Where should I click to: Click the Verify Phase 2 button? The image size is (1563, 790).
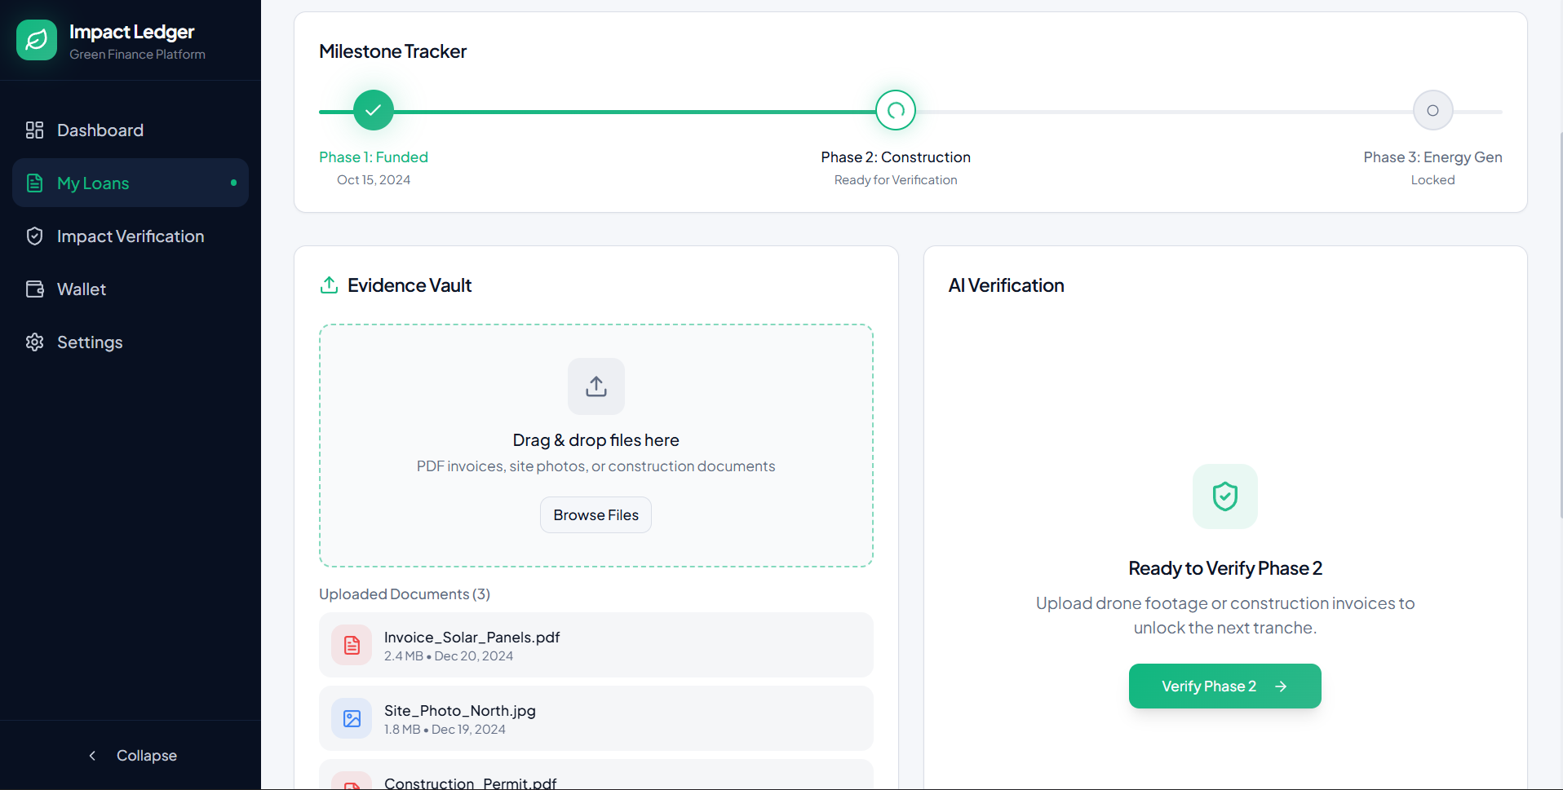1225,686
